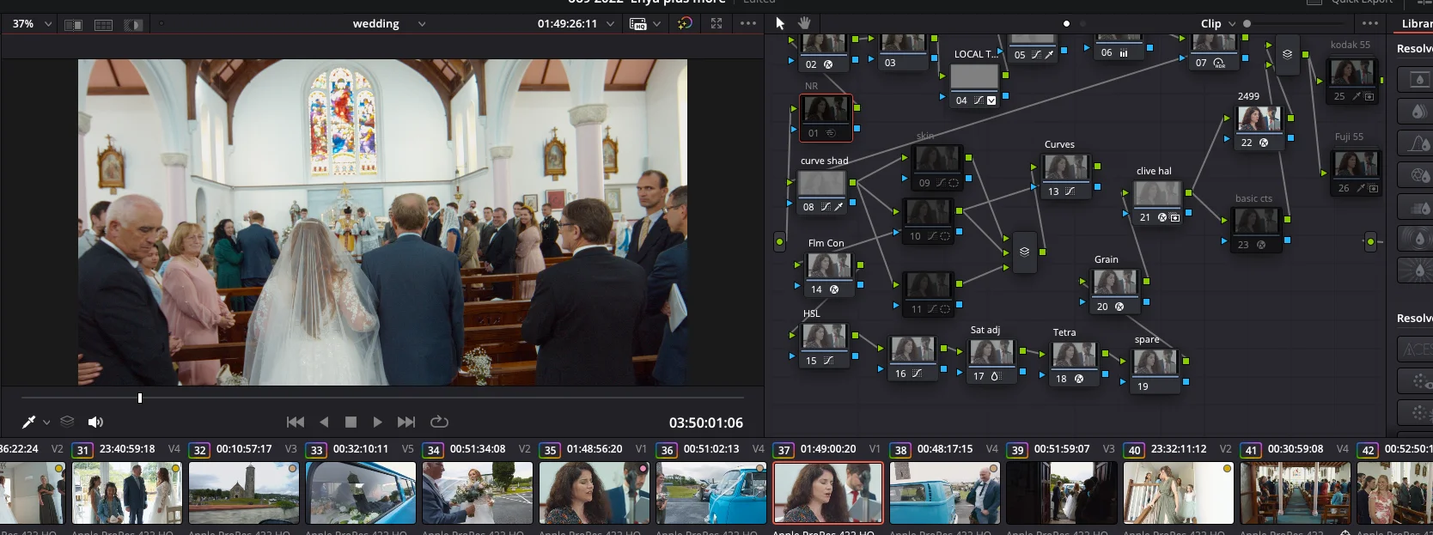Select clip 32 church tower thumbnail
The width and height of the screenshot is (1433, 535).
coord(244,493)
